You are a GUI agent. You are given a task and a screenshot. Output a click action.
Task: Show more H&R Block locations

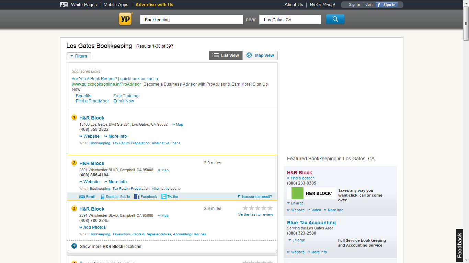click(x=111, y=246)
